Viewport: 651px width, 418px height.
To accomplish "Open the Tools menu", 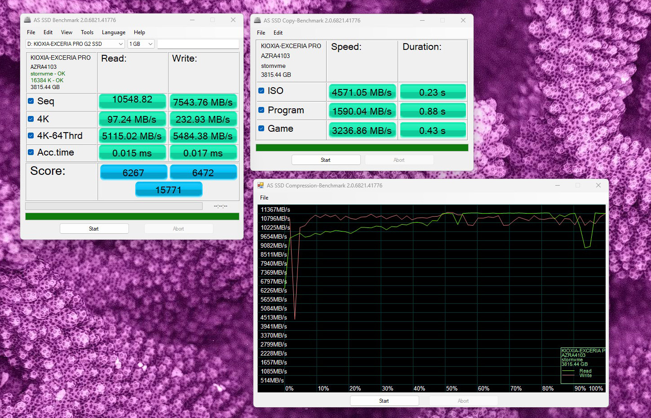I will [x=87, y=32].
